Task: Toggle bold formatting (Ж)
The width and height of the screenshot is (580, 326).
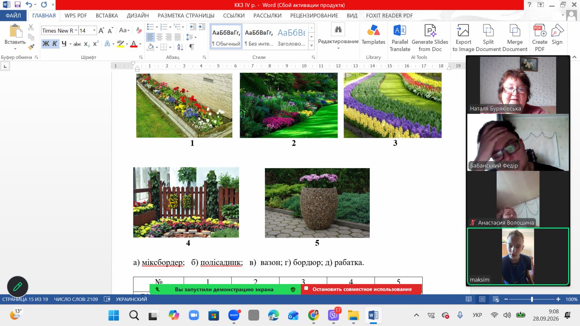Action: pyautogui.click(x=46, y=44)
